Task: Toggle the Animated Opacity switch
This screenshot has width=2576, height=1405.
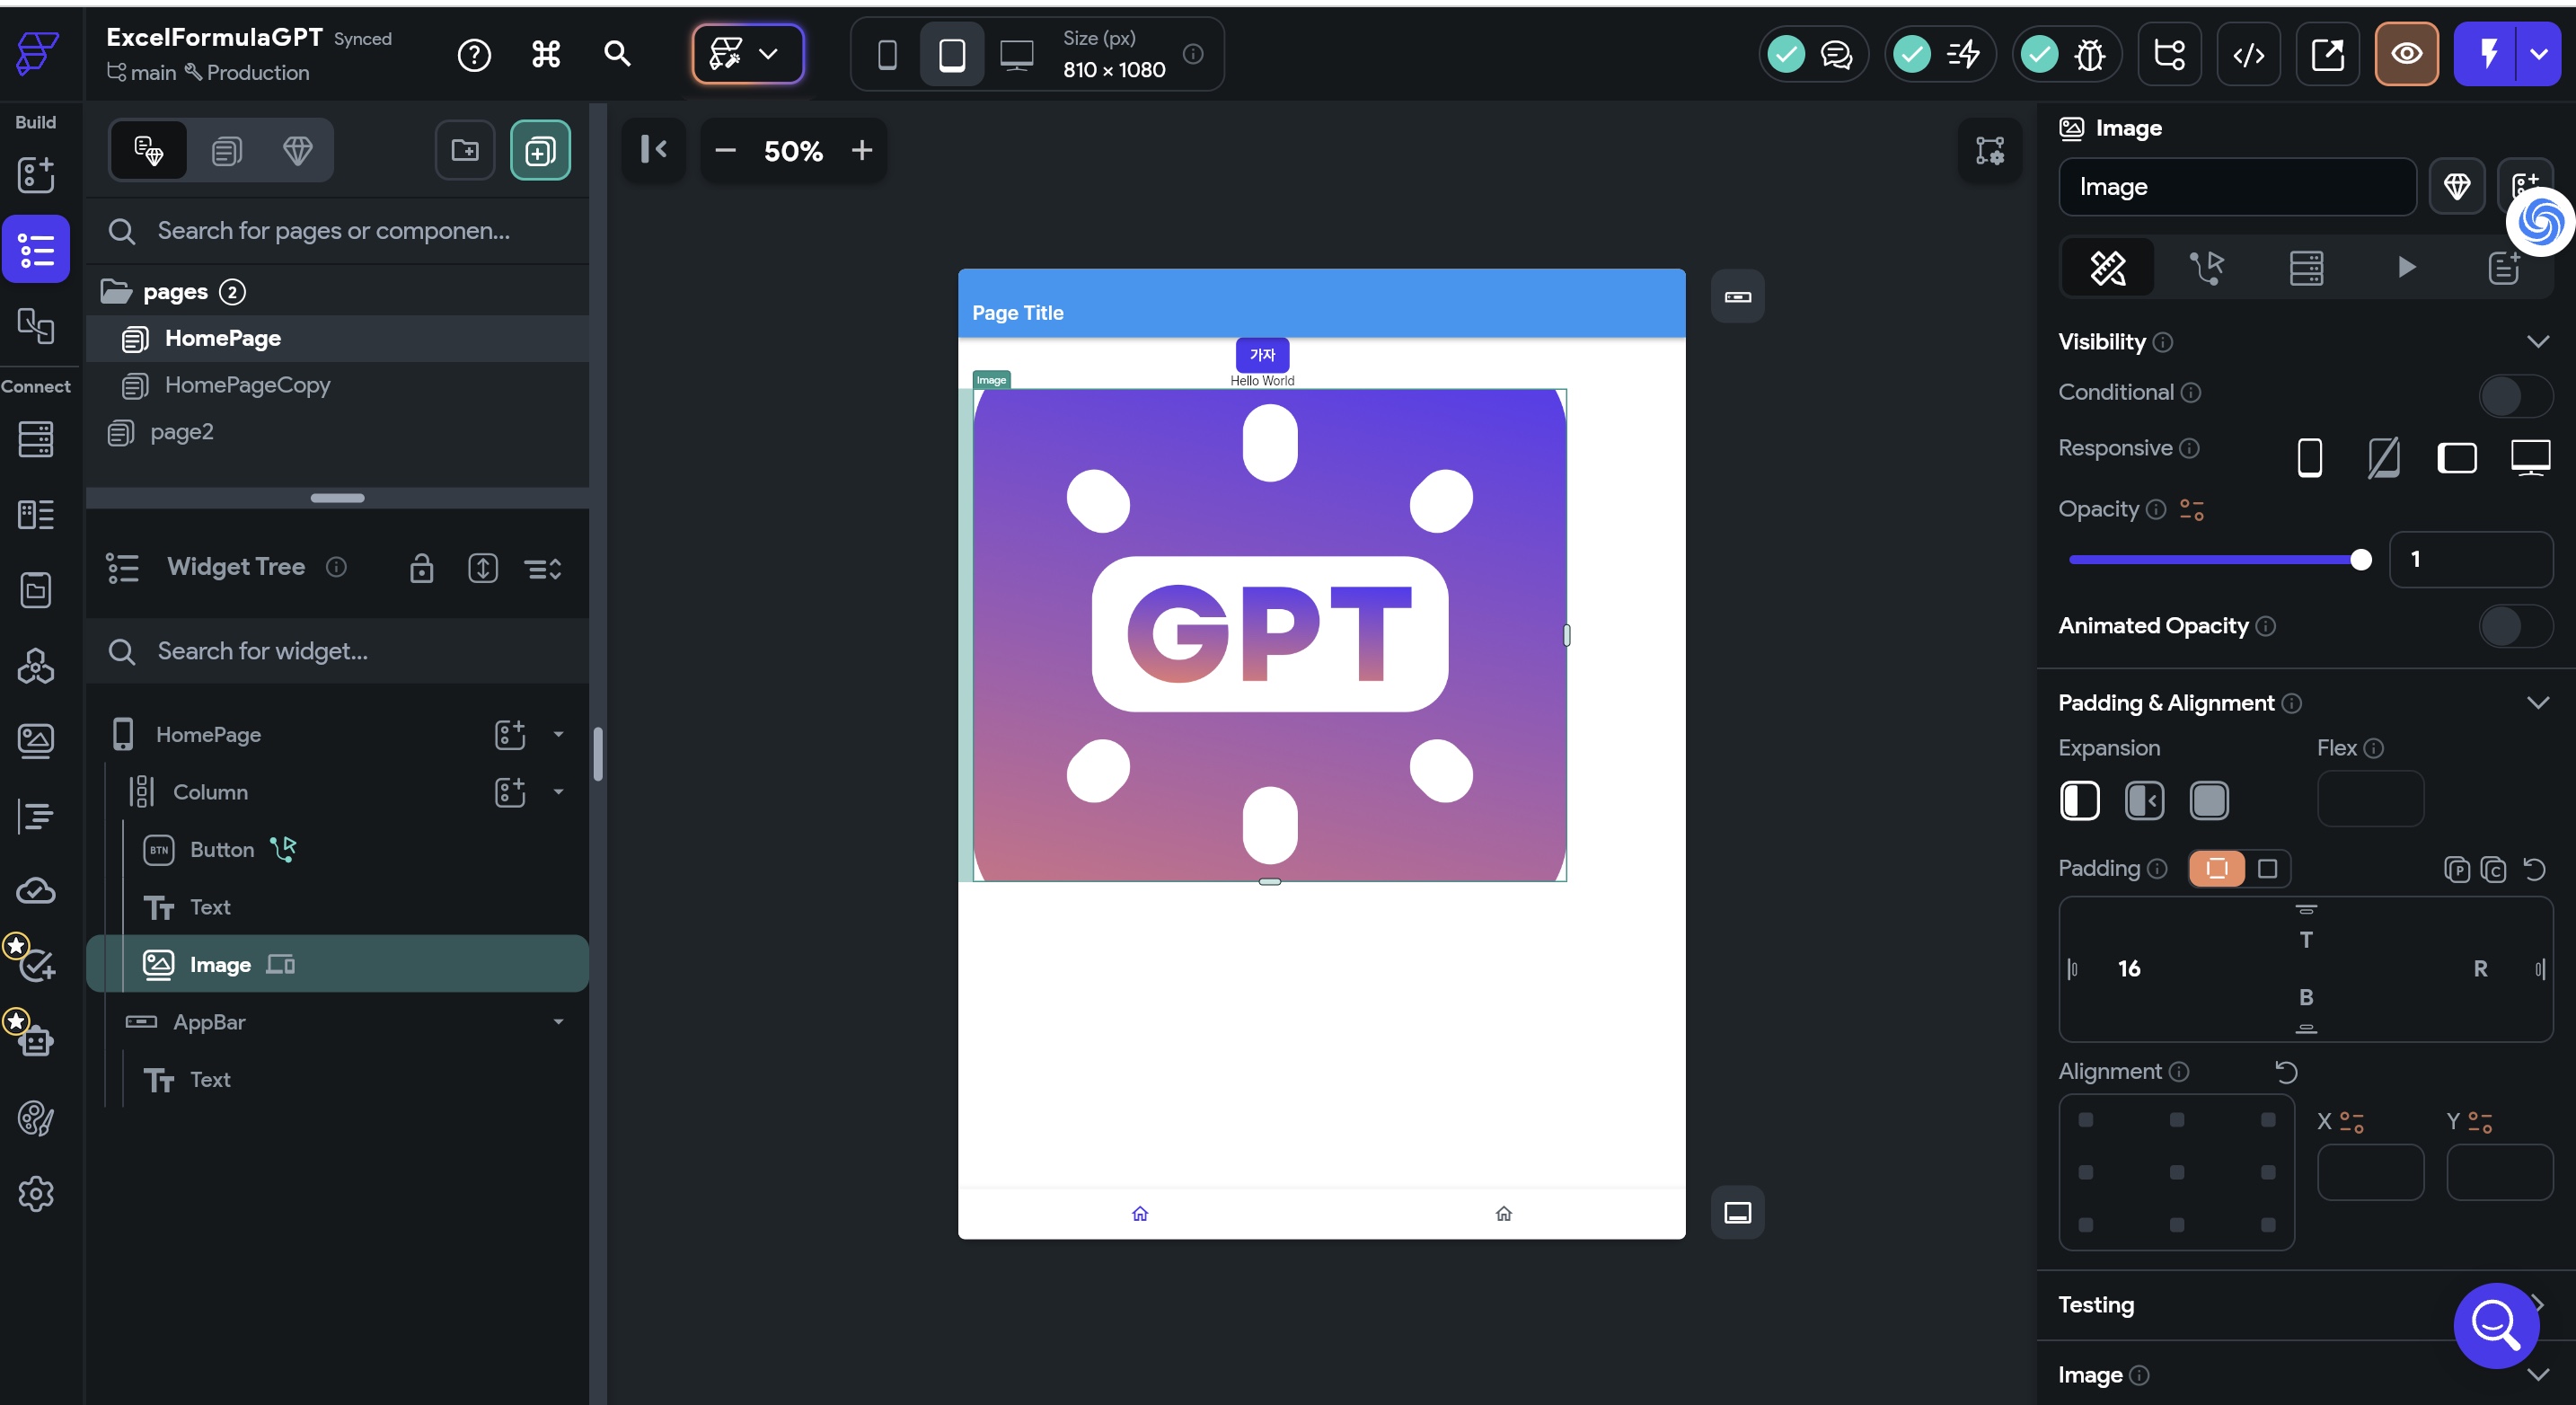Action: [x=2515, y=627]
